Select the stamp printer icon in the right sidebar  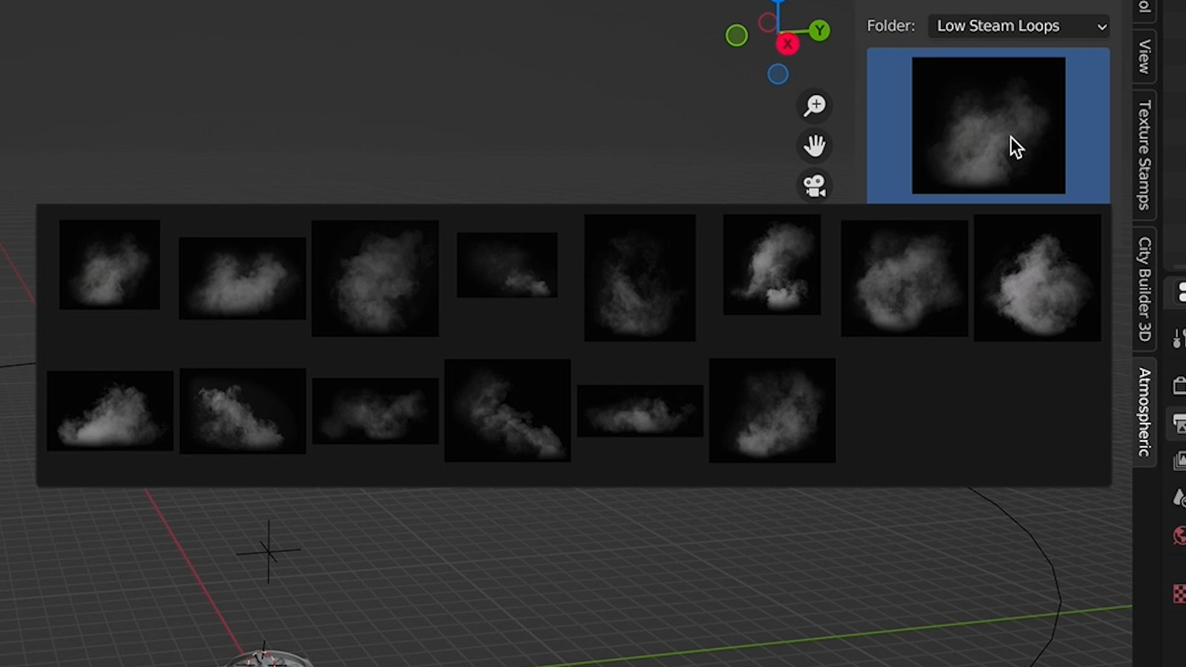pyautogui.click(x=1179, y=424)
